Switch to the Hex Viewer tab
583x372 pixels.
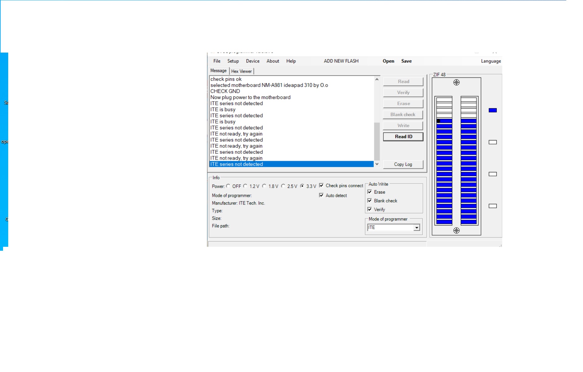tap(241, 71)
